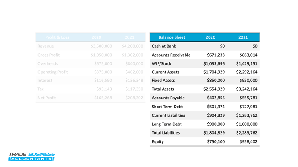The height and width of the screenshot is (167, 298).
Task: Click Accounts Receivable value $863,014
Action: (x=248, y=55)
